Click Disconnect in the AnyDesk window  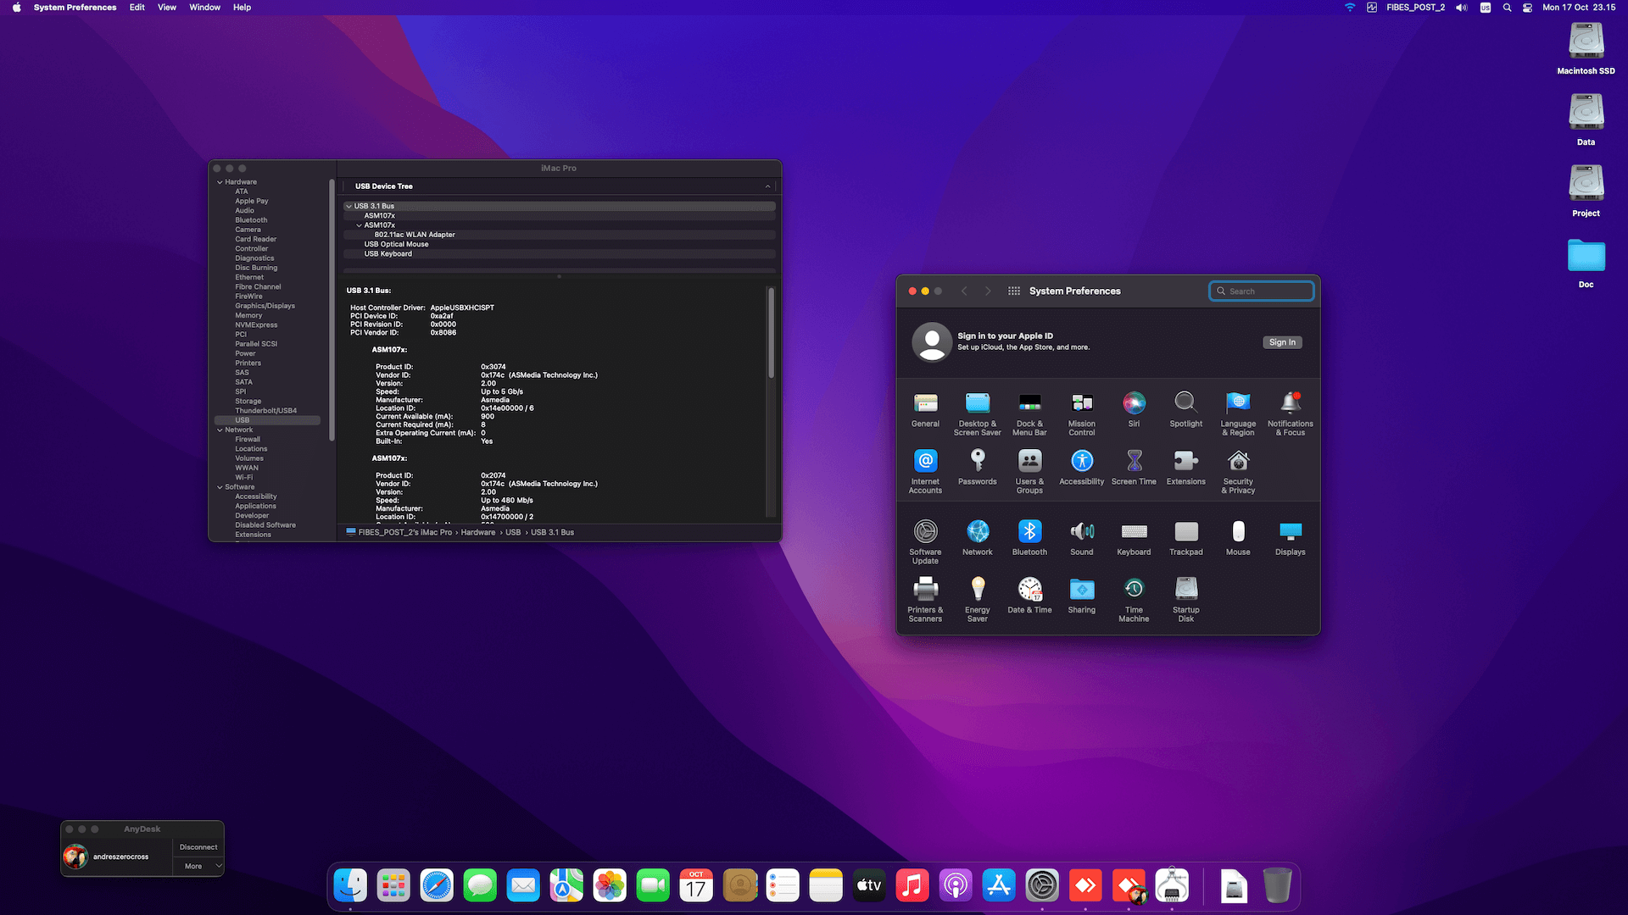198,847
